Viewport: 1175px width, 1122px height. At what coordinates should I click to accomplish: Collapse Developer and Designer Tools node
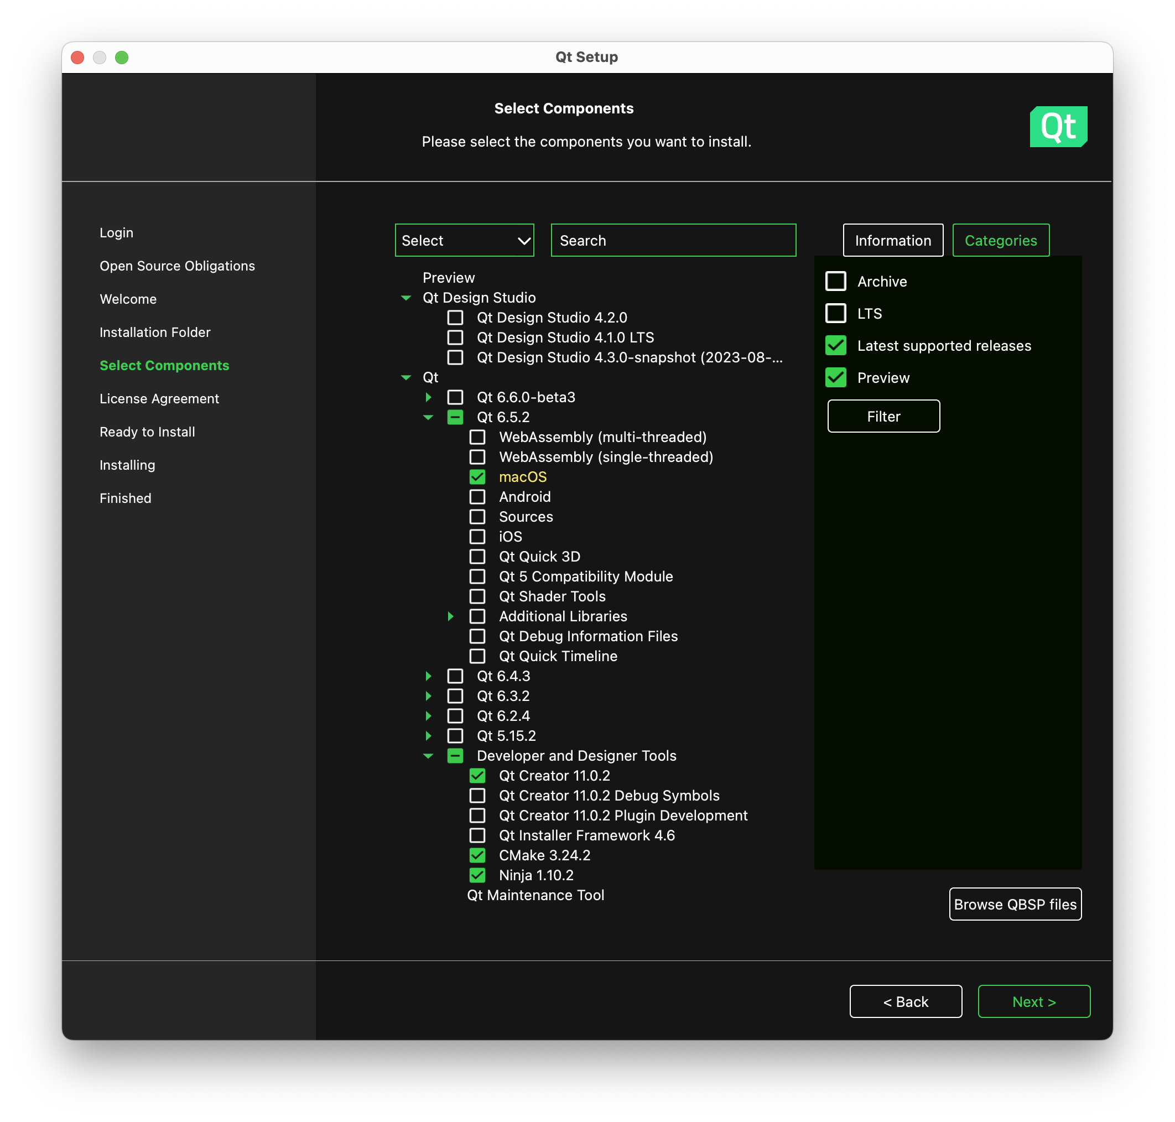click(428, 756)
